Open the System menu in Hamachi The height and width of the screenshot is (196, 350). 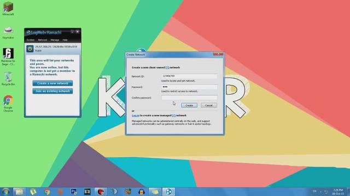pos(31,40)
